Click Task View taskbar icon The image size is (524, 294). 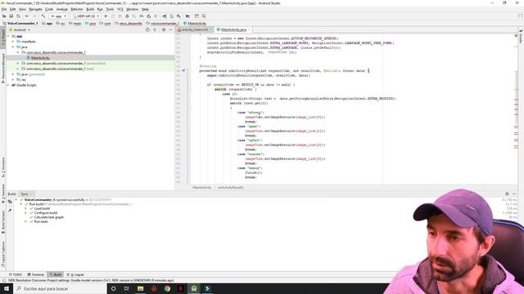coord(127,288)
